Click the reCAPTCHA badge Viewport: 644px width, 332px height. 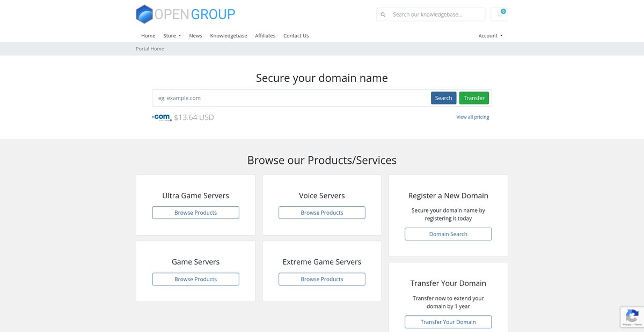632,317
